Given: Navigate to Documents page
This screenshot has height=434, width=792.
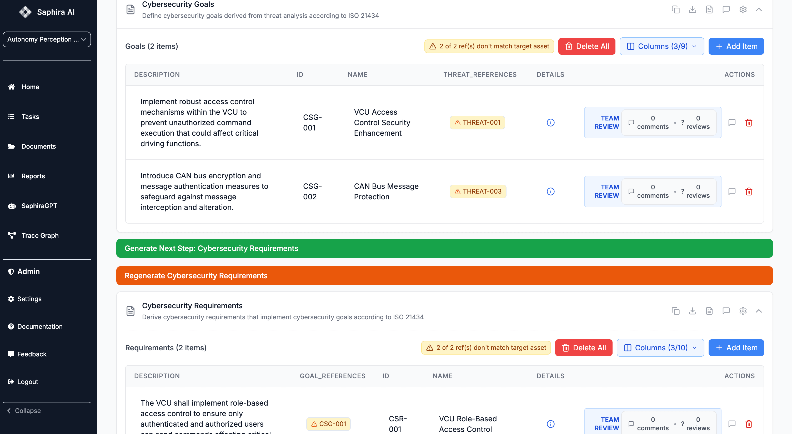Looking at the screenshot, I should pyautogui.click(x=38, y=146).
